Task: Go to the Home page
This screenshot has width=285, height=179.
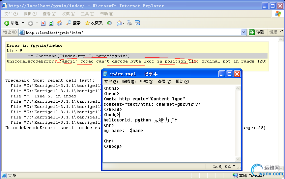Action: [59, 23]
